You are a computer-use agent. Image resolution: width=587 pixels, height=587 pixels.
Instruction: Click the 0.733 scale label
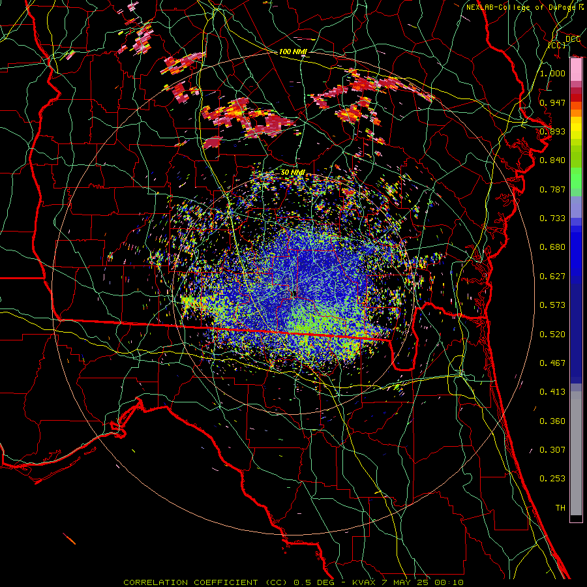[x=552, y=218]
